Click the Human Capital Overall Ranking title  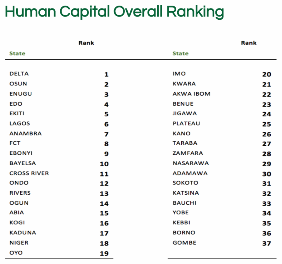(x=115, y=12)
